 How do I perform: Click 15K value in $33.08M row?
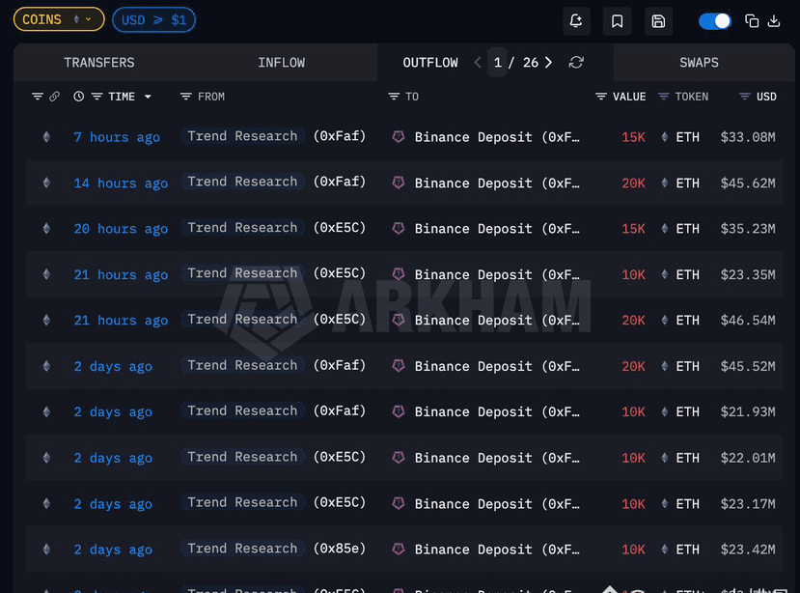(633, 137)
